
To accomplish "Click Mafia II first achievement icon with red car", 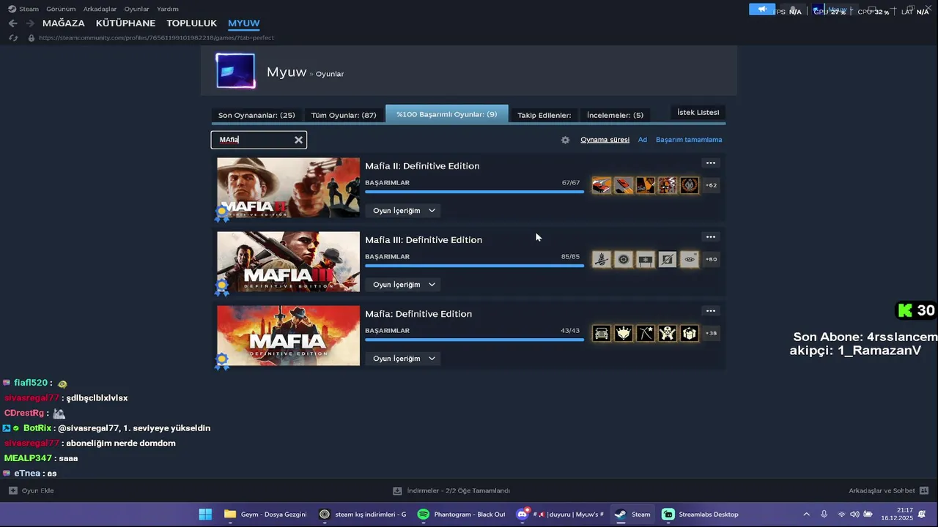I will pos(602,185).
